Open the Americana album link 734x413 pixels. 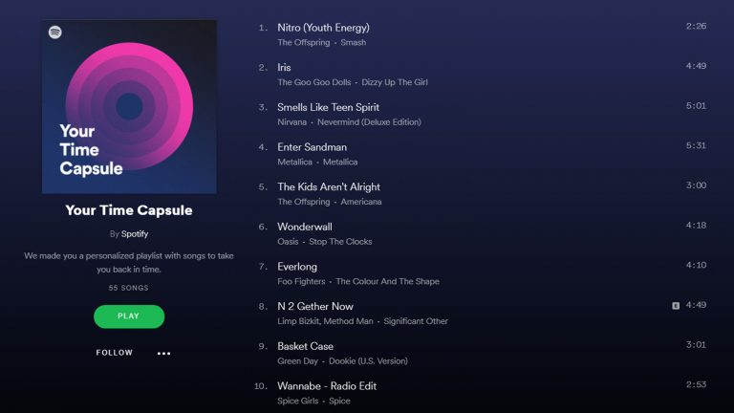361,202
